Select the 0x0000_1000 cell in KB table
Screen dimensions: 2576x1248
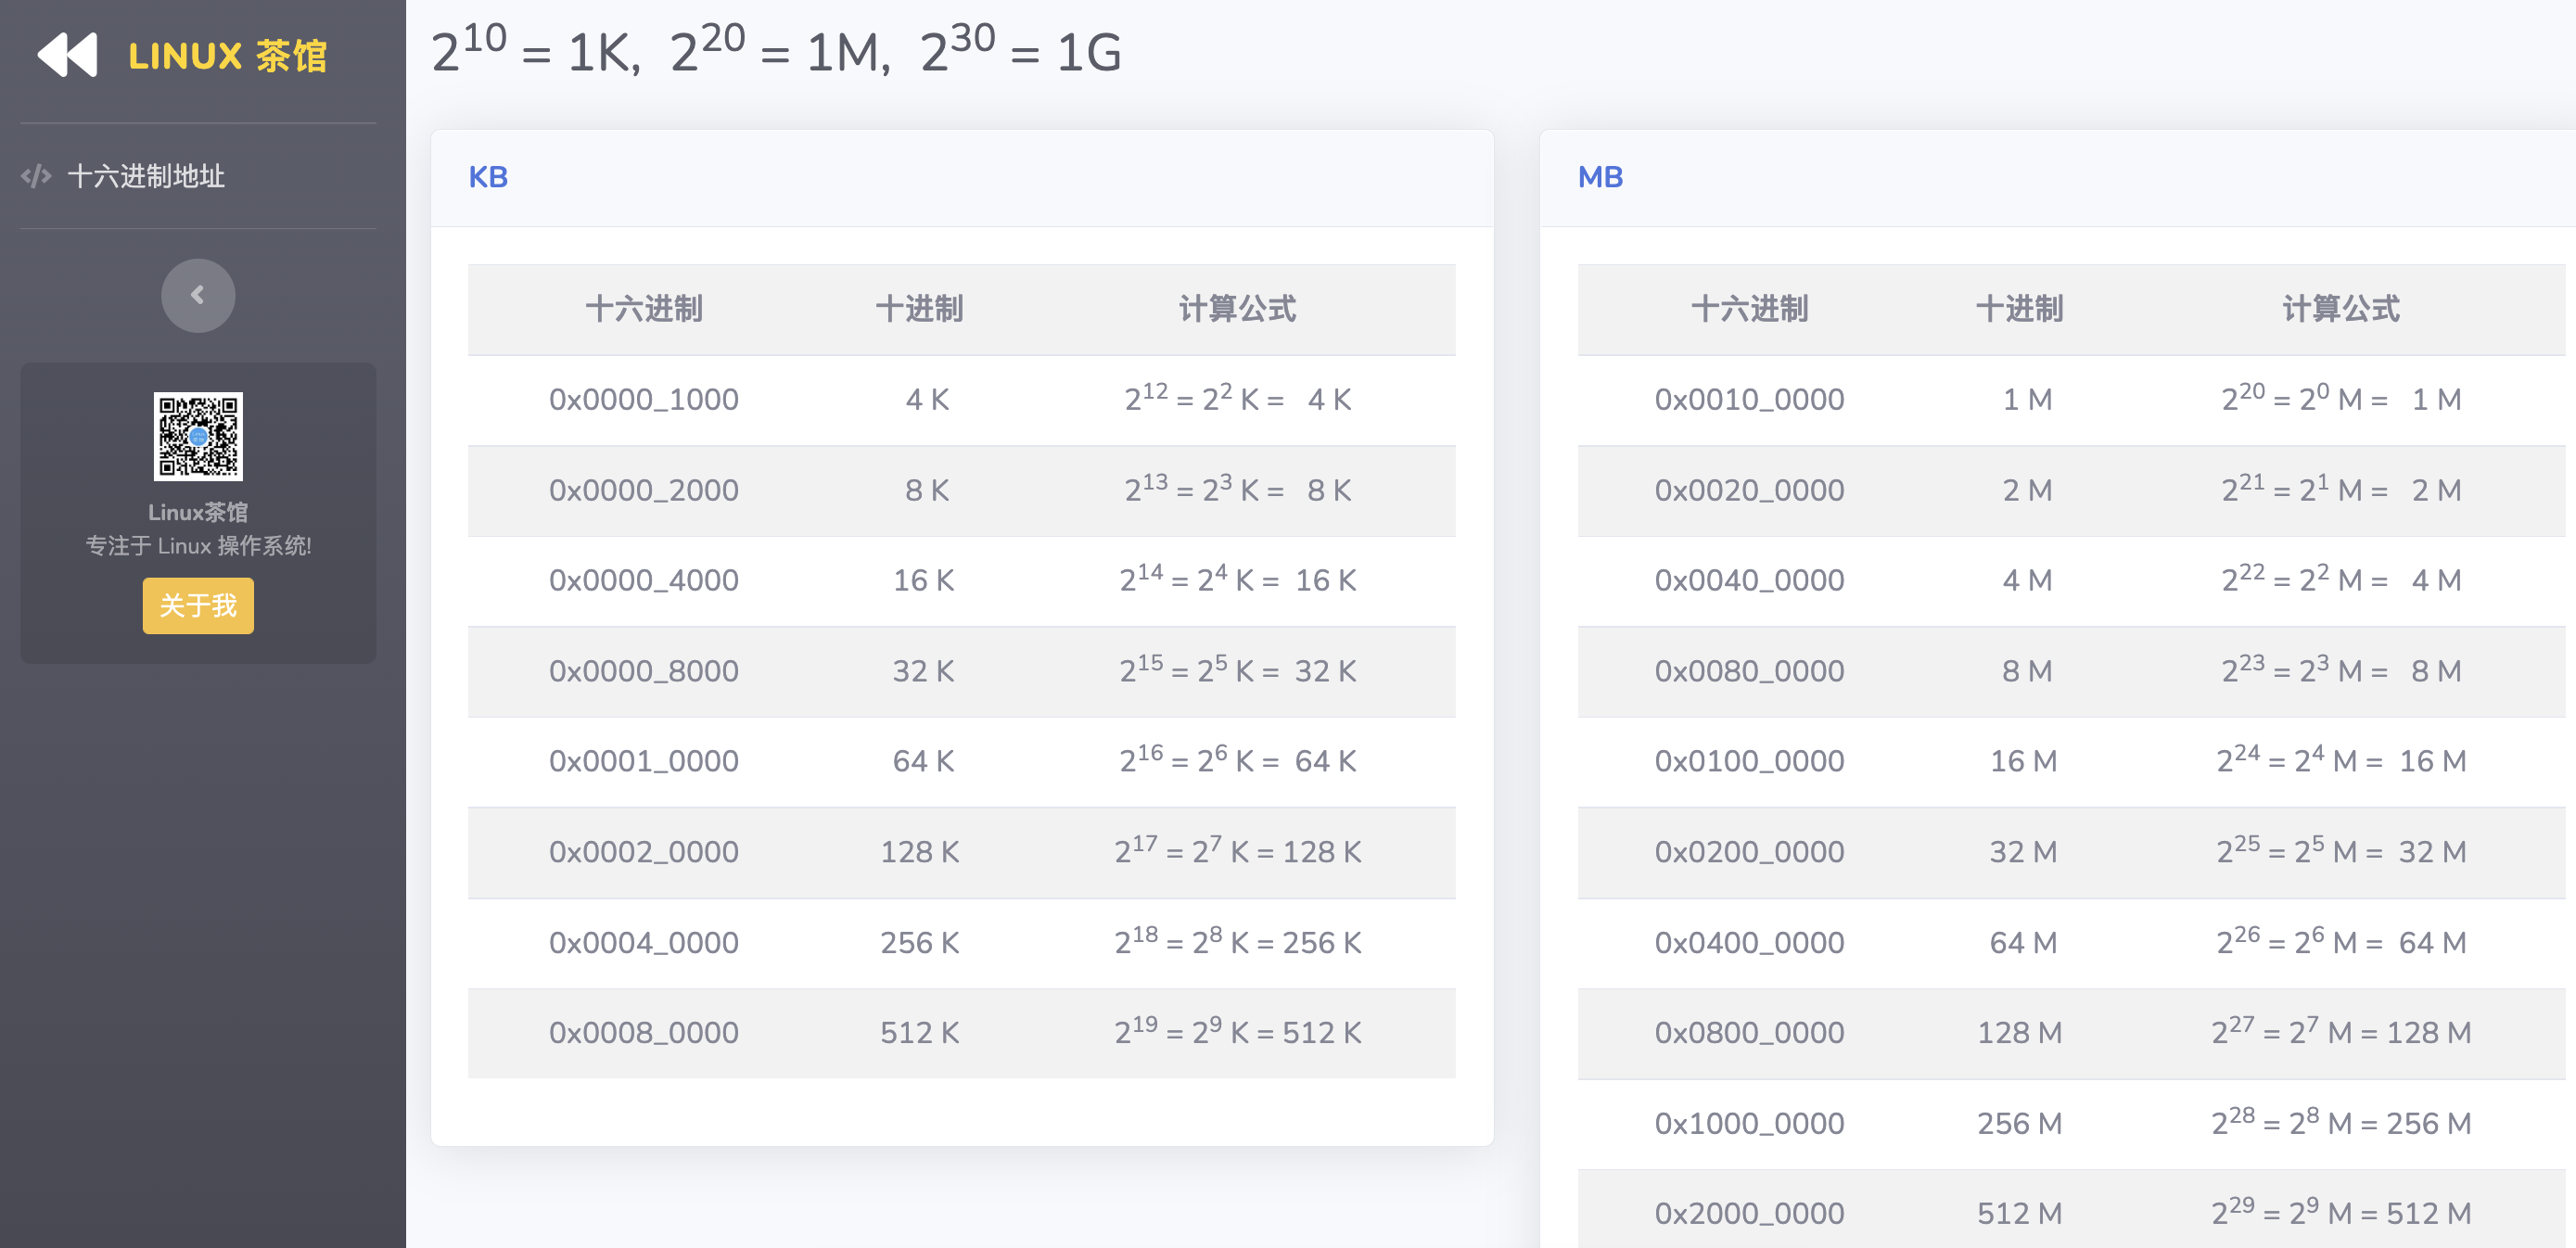point(643,399)
